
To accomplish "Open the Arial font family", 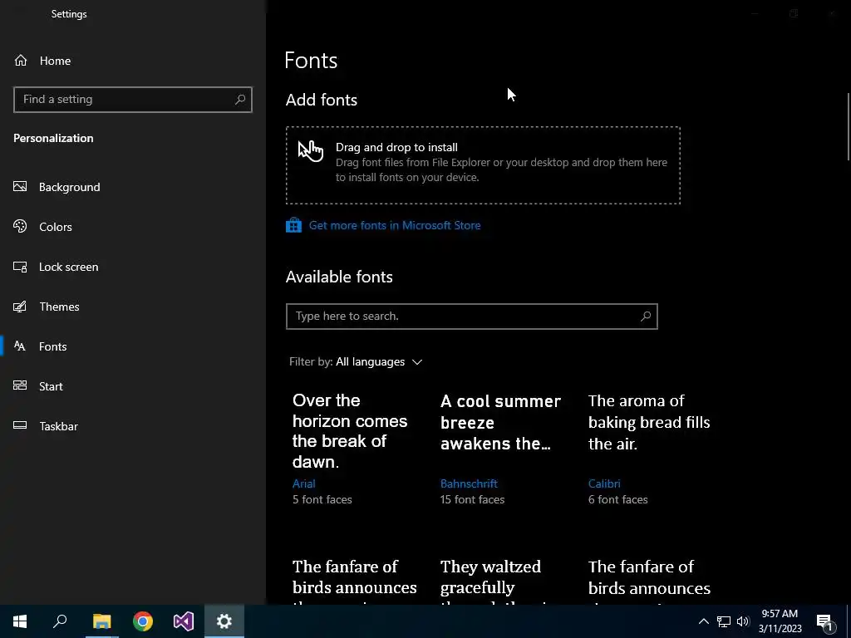I will (x=304, y=483).
